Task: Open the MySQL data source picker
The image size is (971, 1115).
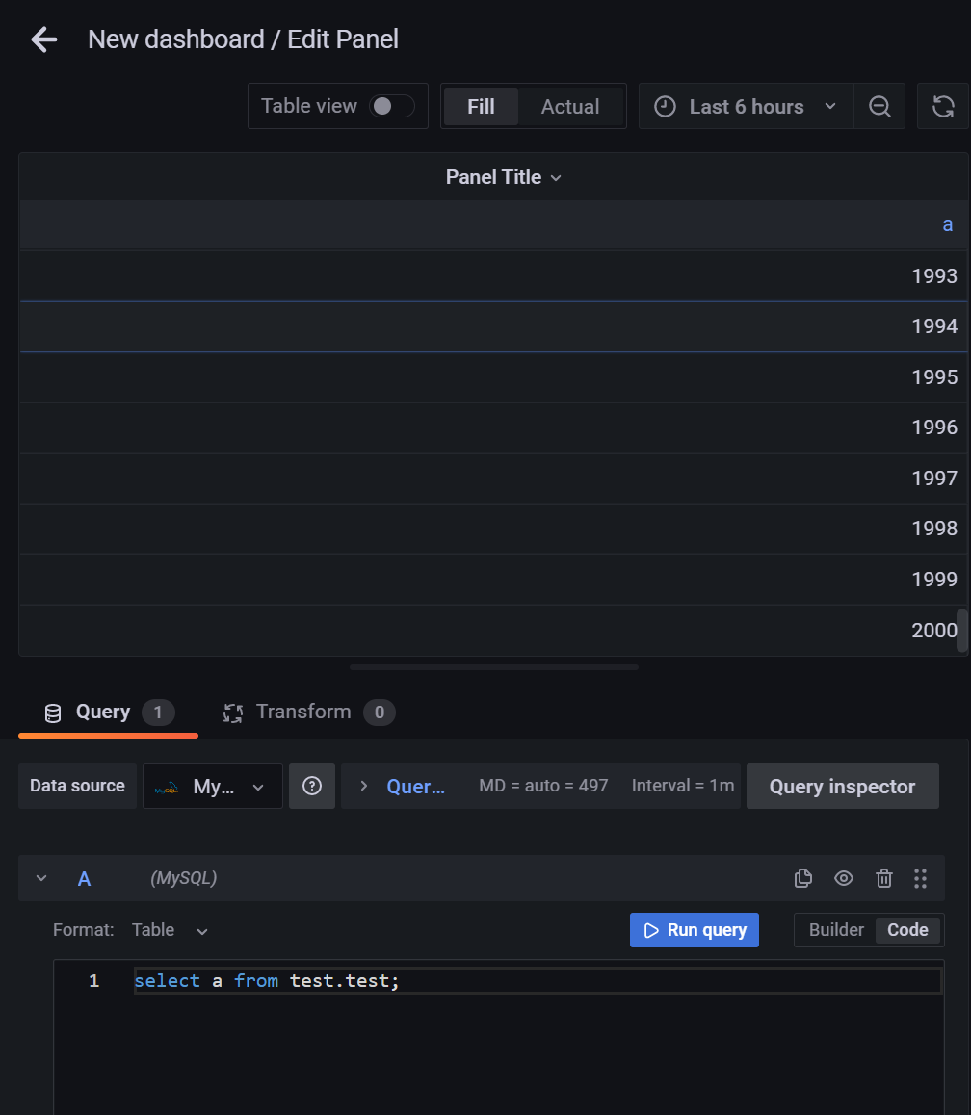Action: pos(212,786)
